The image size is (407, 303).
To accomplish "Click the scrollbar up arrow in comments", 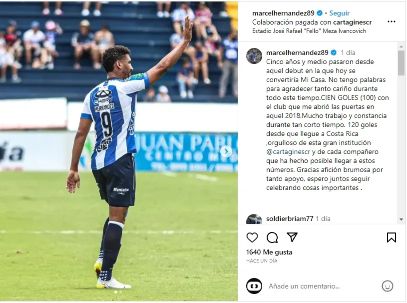I will click(402, 46).
